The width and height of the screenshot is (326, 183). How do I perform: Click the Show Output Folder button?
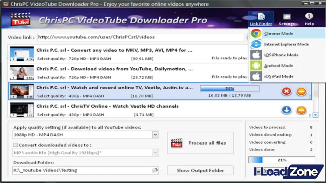(200, 171)
